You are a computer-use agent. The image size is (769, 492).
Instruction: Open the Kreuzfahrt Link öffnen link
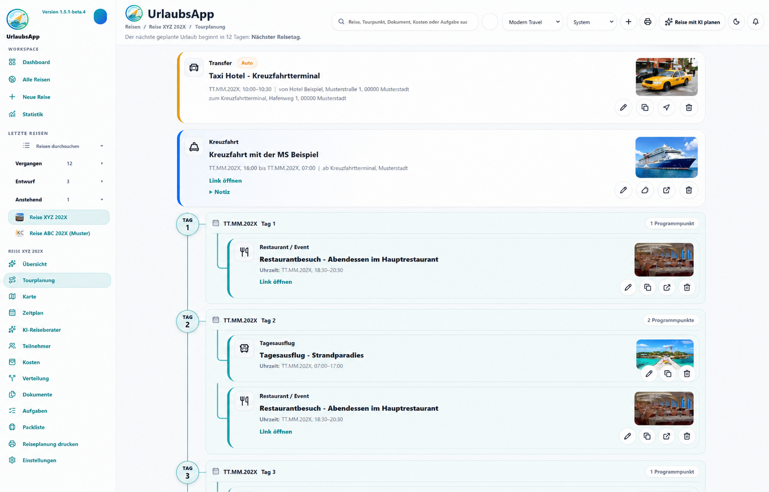tap(225, 181)
